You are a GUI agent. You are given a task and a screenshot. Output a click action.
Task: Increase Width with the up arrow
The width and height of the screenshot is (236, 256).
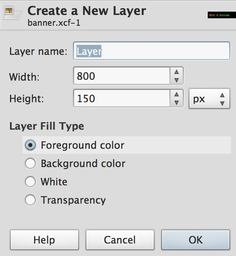[x=177, y=72]
